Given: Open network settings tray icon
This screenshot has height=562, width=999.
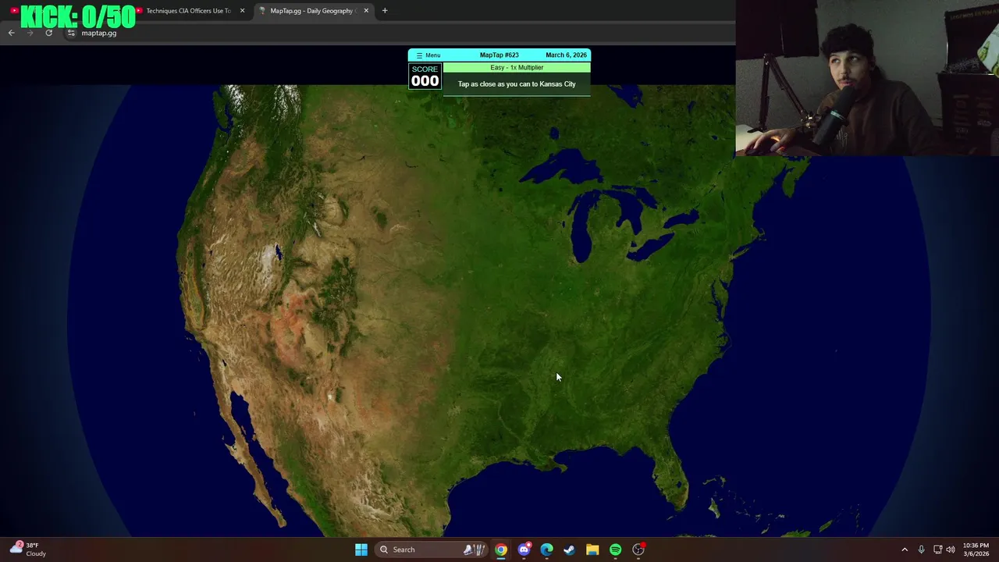Looking at the screenshot, I should 937,550.
